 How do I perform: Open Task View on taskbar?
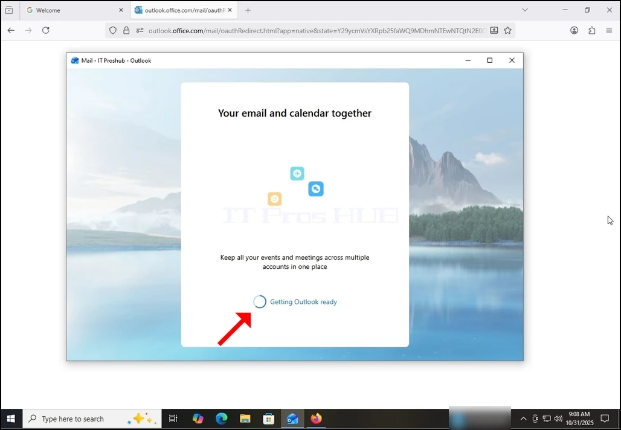pos(173,419)
